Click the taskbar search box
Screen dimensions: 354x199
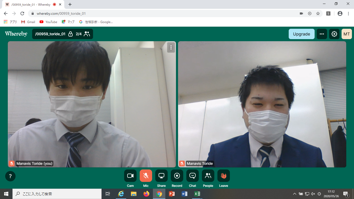(57, 194)
